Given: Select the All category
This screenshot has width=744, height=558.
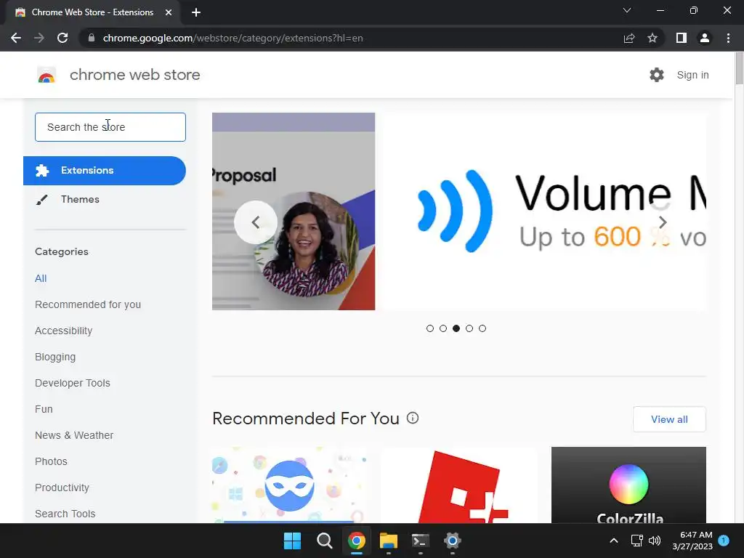Looking at the screenshot, I should coord(41,278).
